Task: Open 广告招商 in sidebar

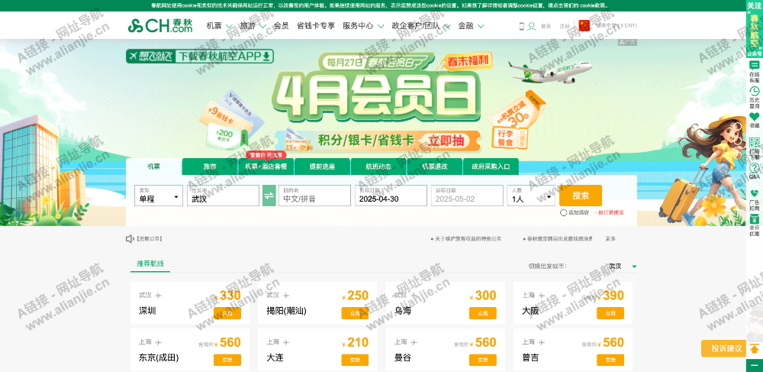Action: (755, 199)
